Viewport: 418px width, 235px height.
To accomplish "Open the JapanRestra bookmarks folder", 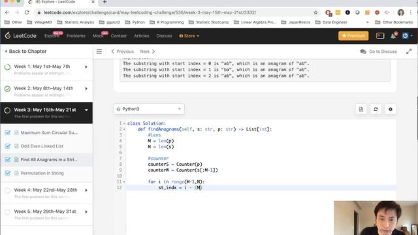I will (x=296, y=22).
